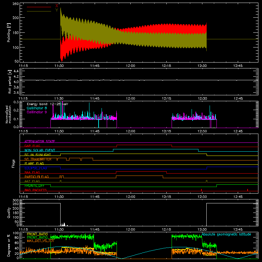Click the '250' tick on Pointing axis
Viewport: 262px width, 262px height.
pos(15,4)
